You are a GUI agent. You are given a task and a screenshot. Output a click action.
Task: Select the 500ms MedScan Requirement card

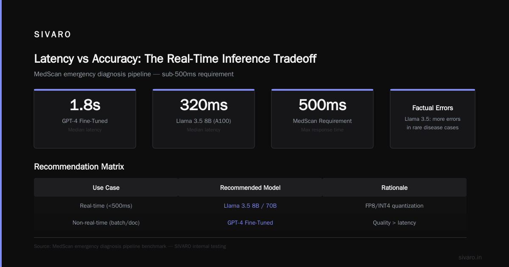pos(322,119)
